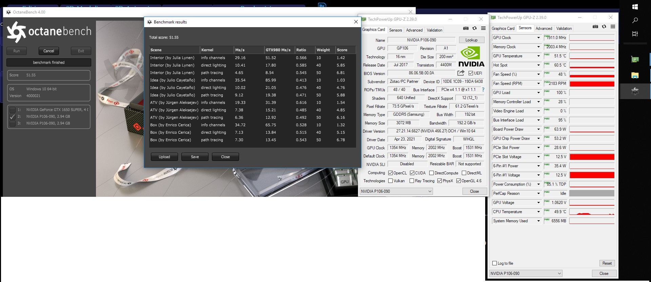The width and height of the screenshot is (651, 282).
Task: Click the refresh icon in GPU-Z Sensors window
Action: pyautogui.click(x=604, y=26)
